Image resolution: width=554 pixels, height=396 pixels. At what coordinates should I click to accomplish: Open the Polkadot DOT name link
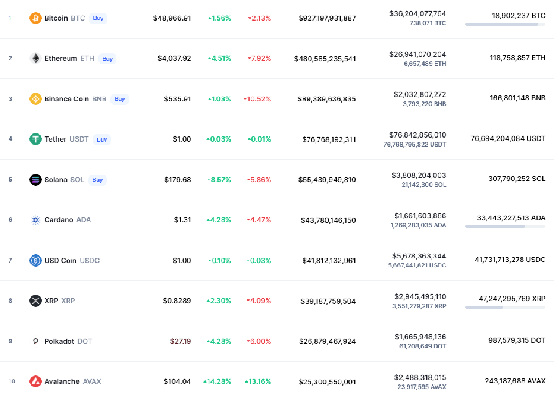(x=68, y=341)
